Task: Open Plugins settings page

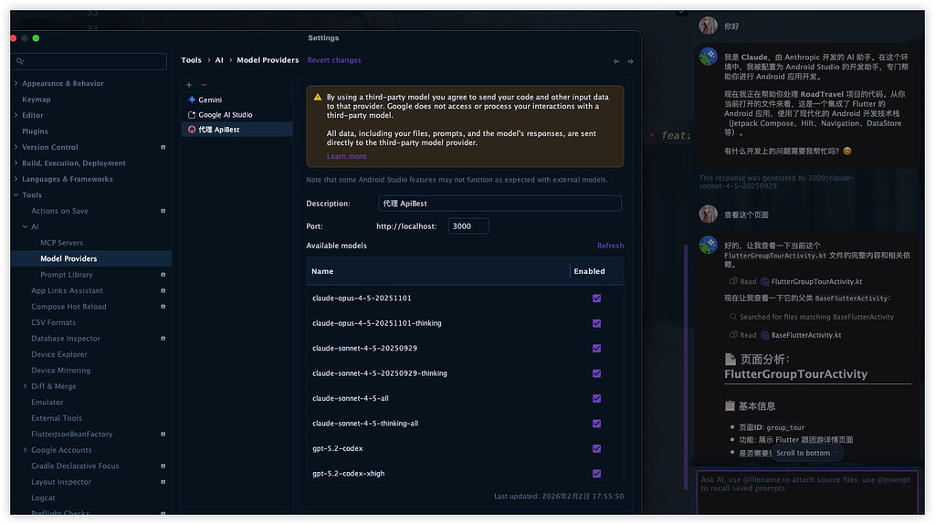Action: coord(36,131)
